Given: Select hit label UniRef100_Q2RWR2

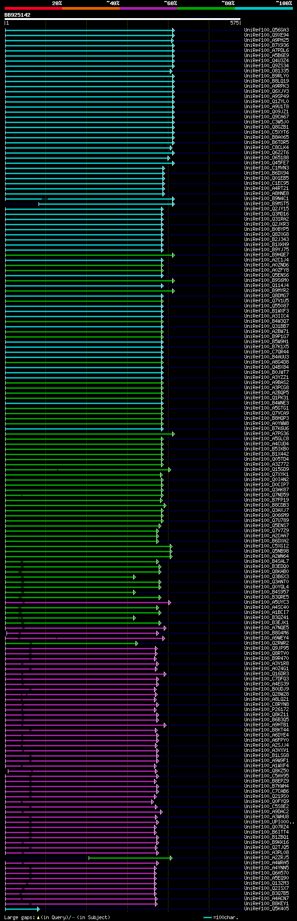Looking at the screenshot, I should pos(266,643).
